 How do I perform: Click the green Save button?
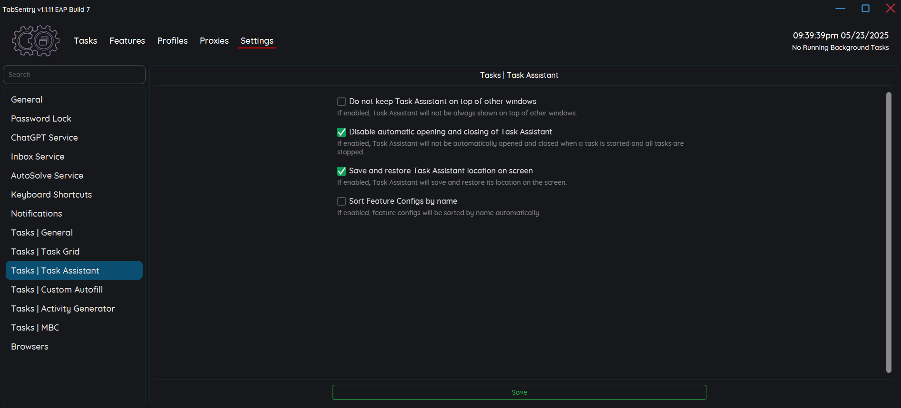tap(519, 392)
